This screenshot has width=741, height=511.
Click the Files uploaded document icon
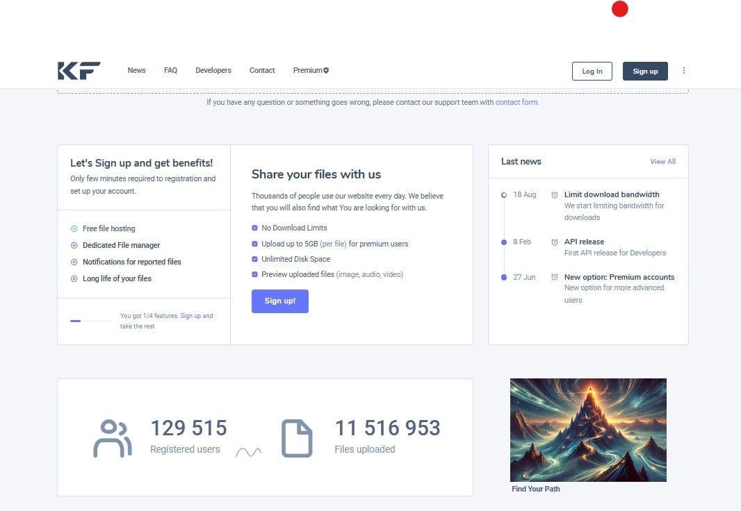coord(298,437)
